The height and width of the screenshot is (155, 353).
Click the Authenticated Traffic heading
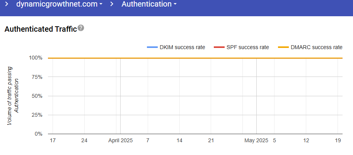(x=41, y=29)
